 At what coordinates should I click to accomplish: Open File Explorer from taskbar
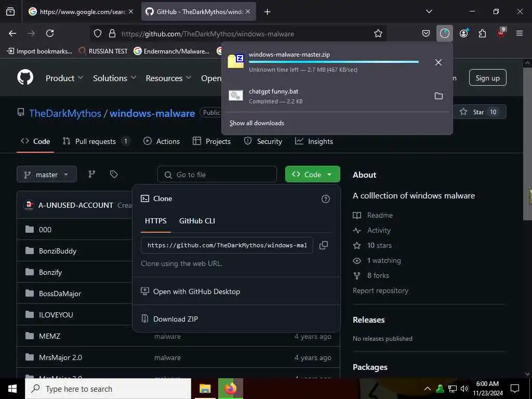click(x=205, y=389)
